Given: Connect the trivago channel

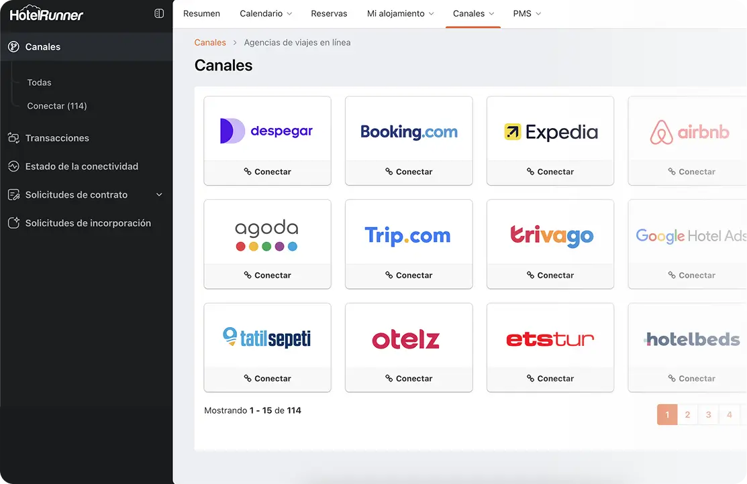Looking at the screenshot, I should (x=550, y=276).
